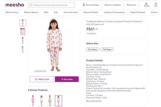The height and width of the screenshot is (107, 161).
Task: Click the search magnifier icon
Action: 31,5
